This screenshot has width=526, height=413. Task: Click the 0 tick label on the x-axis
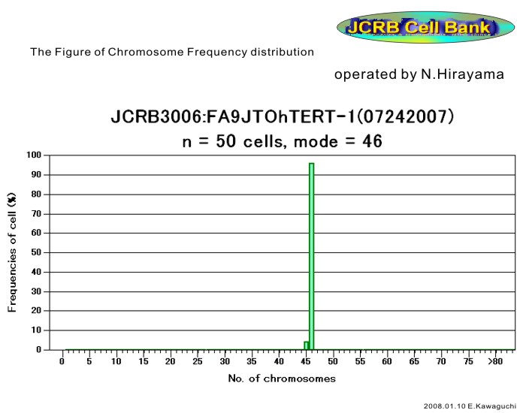[x=62, y=361]
